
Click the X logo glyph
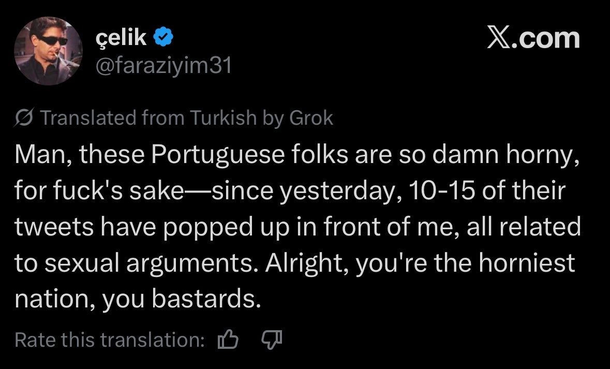(x=499, y=39)
